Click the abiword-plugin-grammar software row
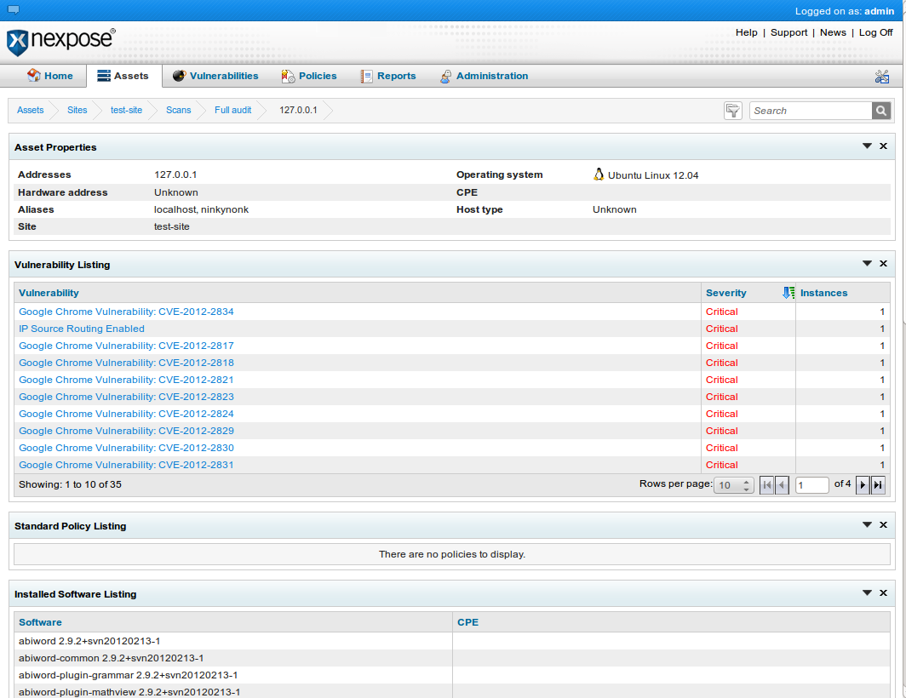Screen dimensions: 906x698 [452, 675]
